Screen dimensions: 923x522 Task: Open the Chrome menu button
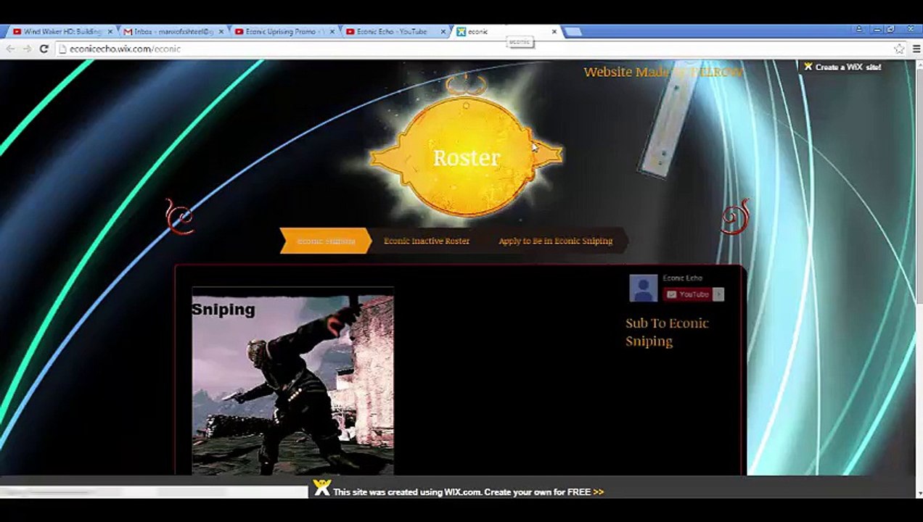(x=915, y=49)
